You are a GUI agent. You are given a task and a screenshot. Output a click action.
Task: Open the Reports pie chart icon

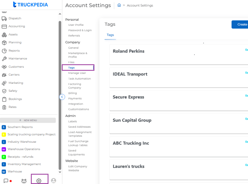4,51
